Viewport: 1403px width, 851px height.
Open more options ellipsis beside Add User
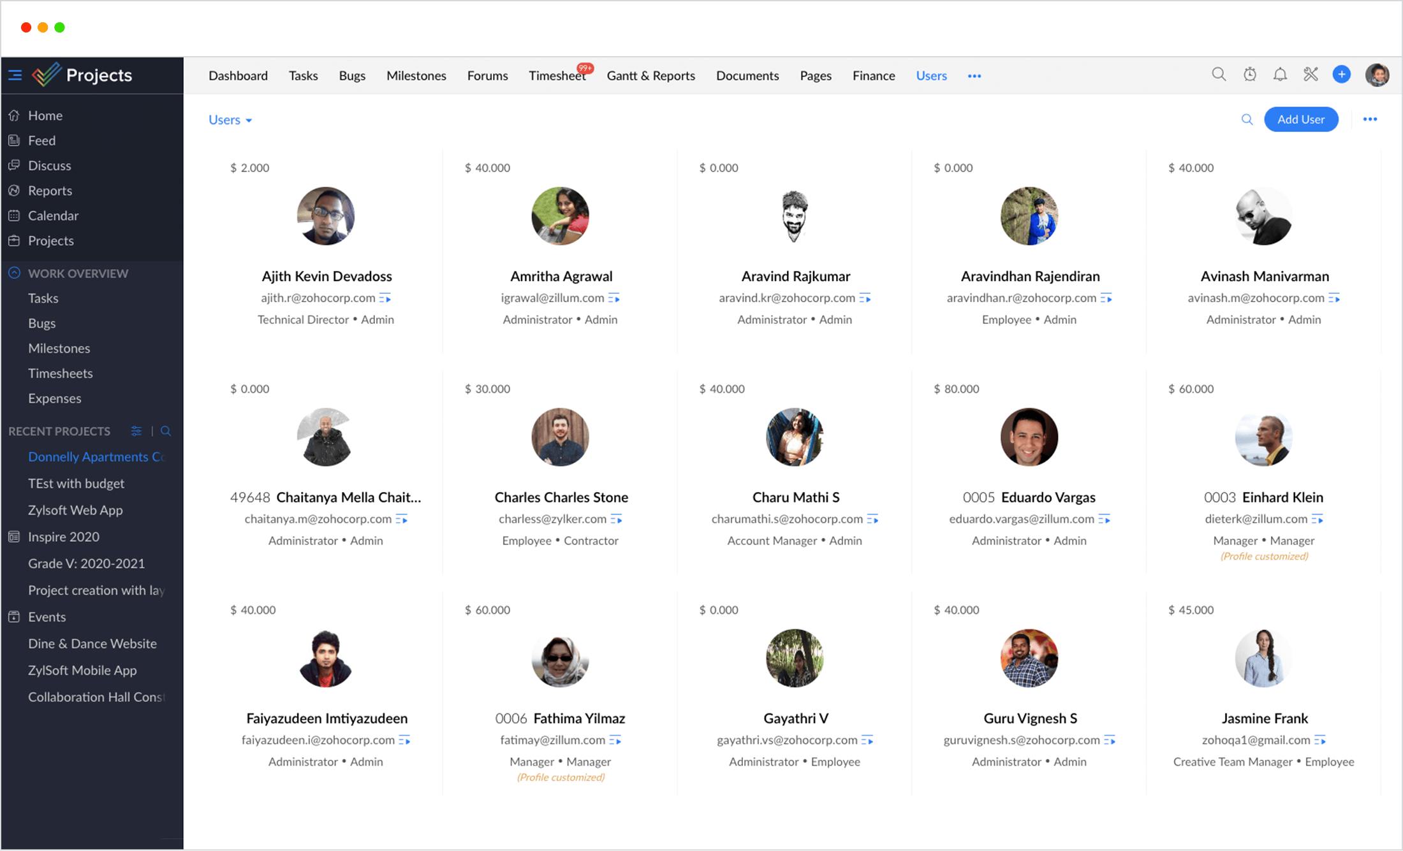[1370, 119]
